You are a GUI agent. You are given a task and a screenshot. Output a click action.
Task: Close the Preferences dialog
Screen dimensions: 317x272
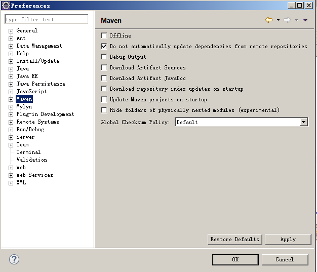click(x=309, y=6)
